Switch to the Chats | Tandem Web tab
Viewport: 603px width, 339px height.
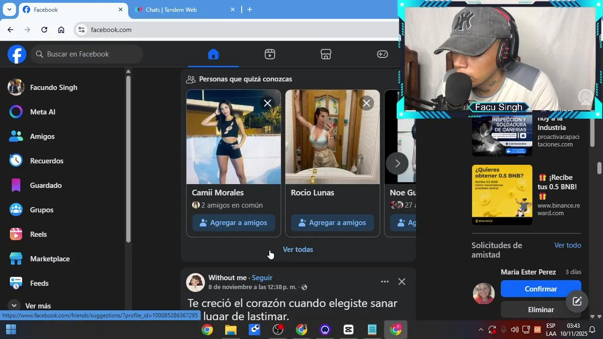point(185,9)
